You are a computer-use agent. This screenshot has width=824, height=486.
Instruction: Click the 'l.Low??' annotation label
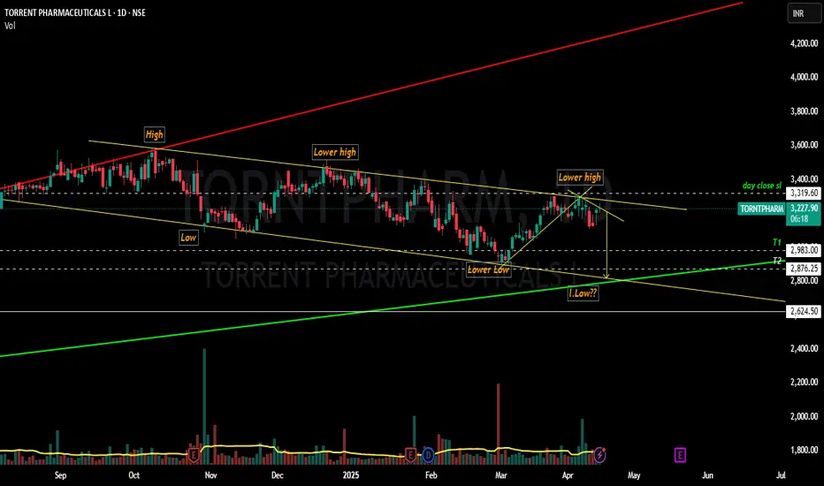click(583, 293)
